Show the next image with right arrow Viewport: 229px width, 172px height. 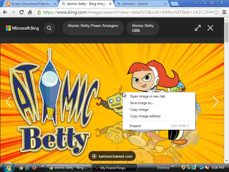click(216, 102)
